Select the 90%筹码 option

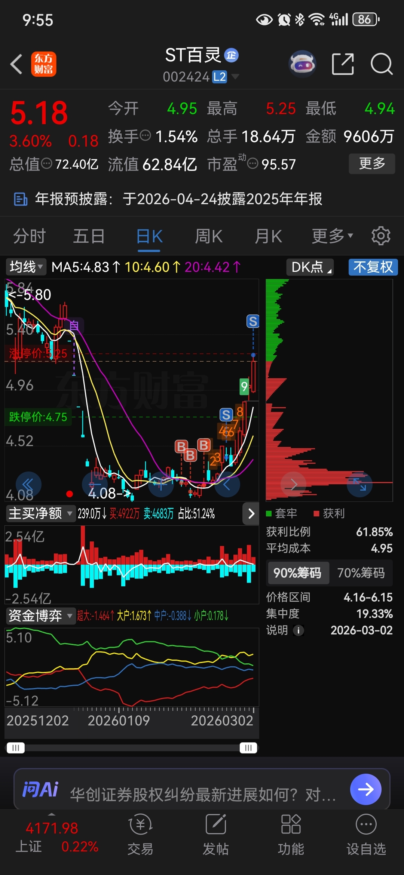[x=298, y=573]
